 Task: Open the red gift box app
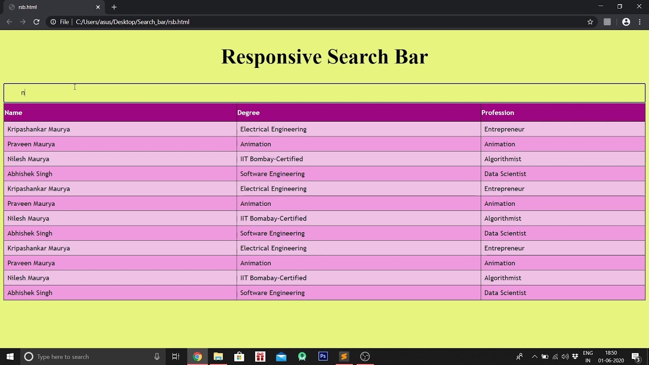260,356
